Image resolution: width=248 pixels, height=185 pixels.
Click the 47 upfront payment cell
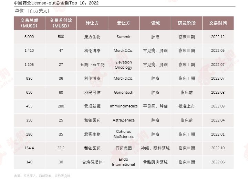(61, 50)
